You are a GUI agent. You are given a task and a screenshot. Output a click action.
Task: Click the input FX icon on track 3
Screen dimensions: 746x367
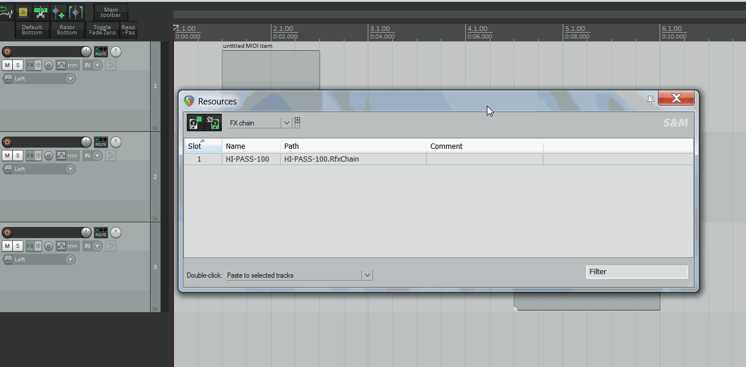coord(9,260)
